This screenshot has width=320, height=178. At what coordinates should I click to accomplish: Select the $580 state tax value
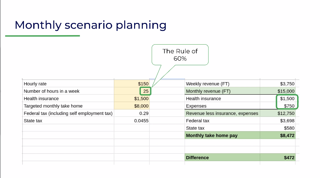[x=289, y=128]
